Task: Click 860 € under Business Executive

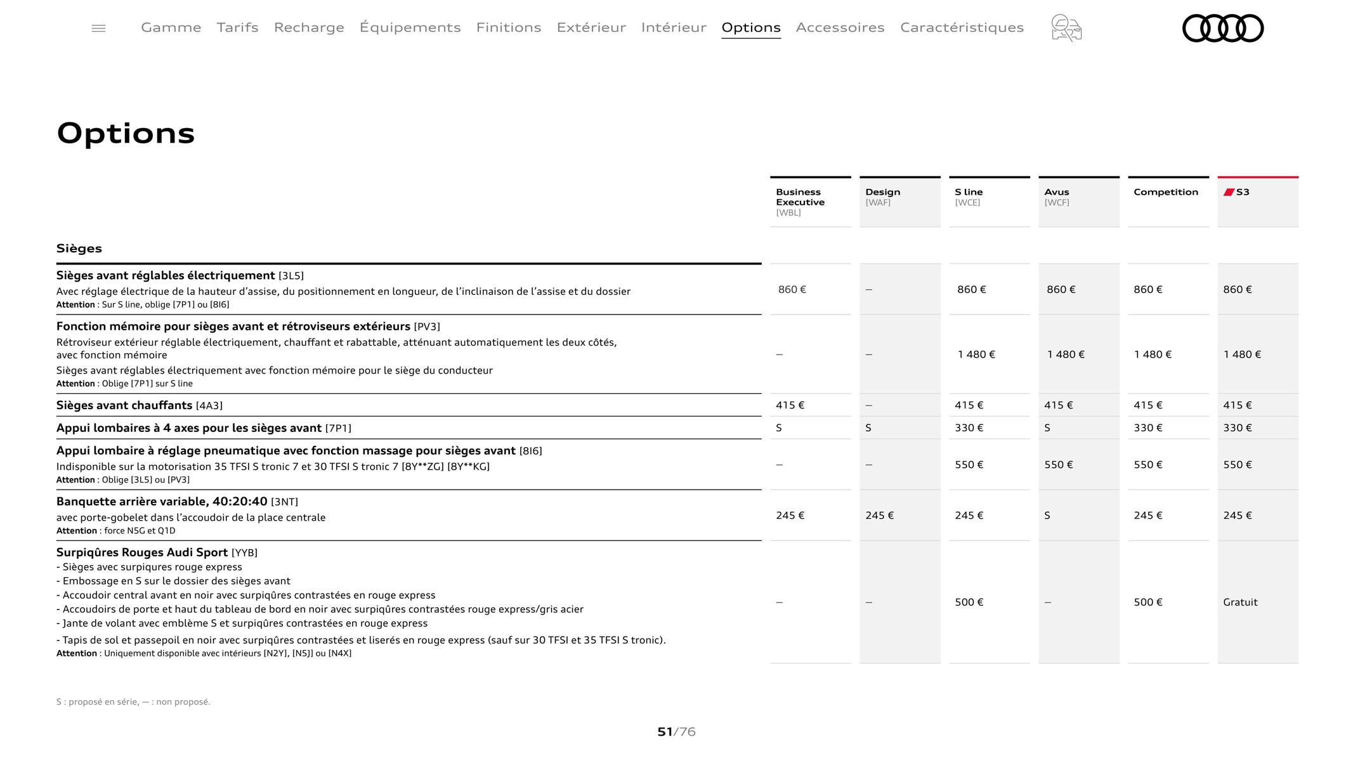Action: pos(792,289)
